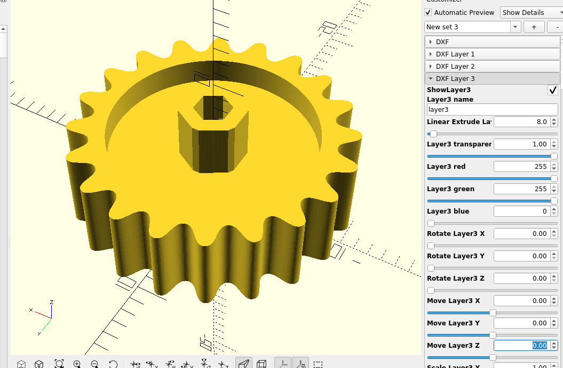Screen dimensions: 563x368
Task: Click the Reset View icon
Action: (x=113, y=364)
